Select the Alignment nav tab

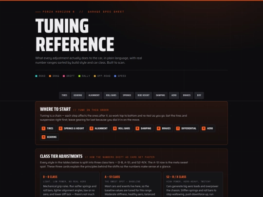coord(94,95)
